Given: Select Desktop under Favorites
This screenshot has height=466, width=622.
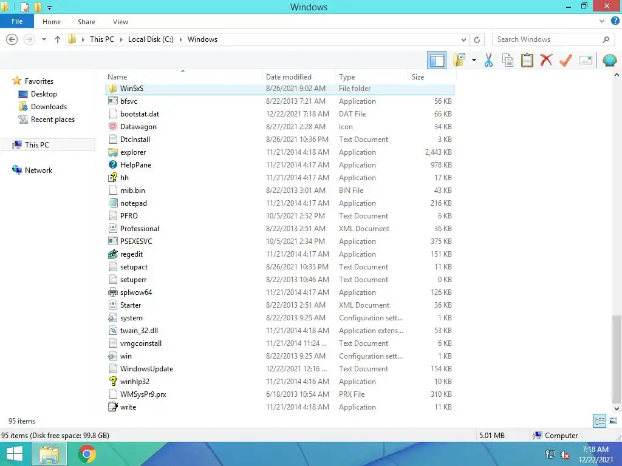Looking at the screenshot, I should point(44,94).
